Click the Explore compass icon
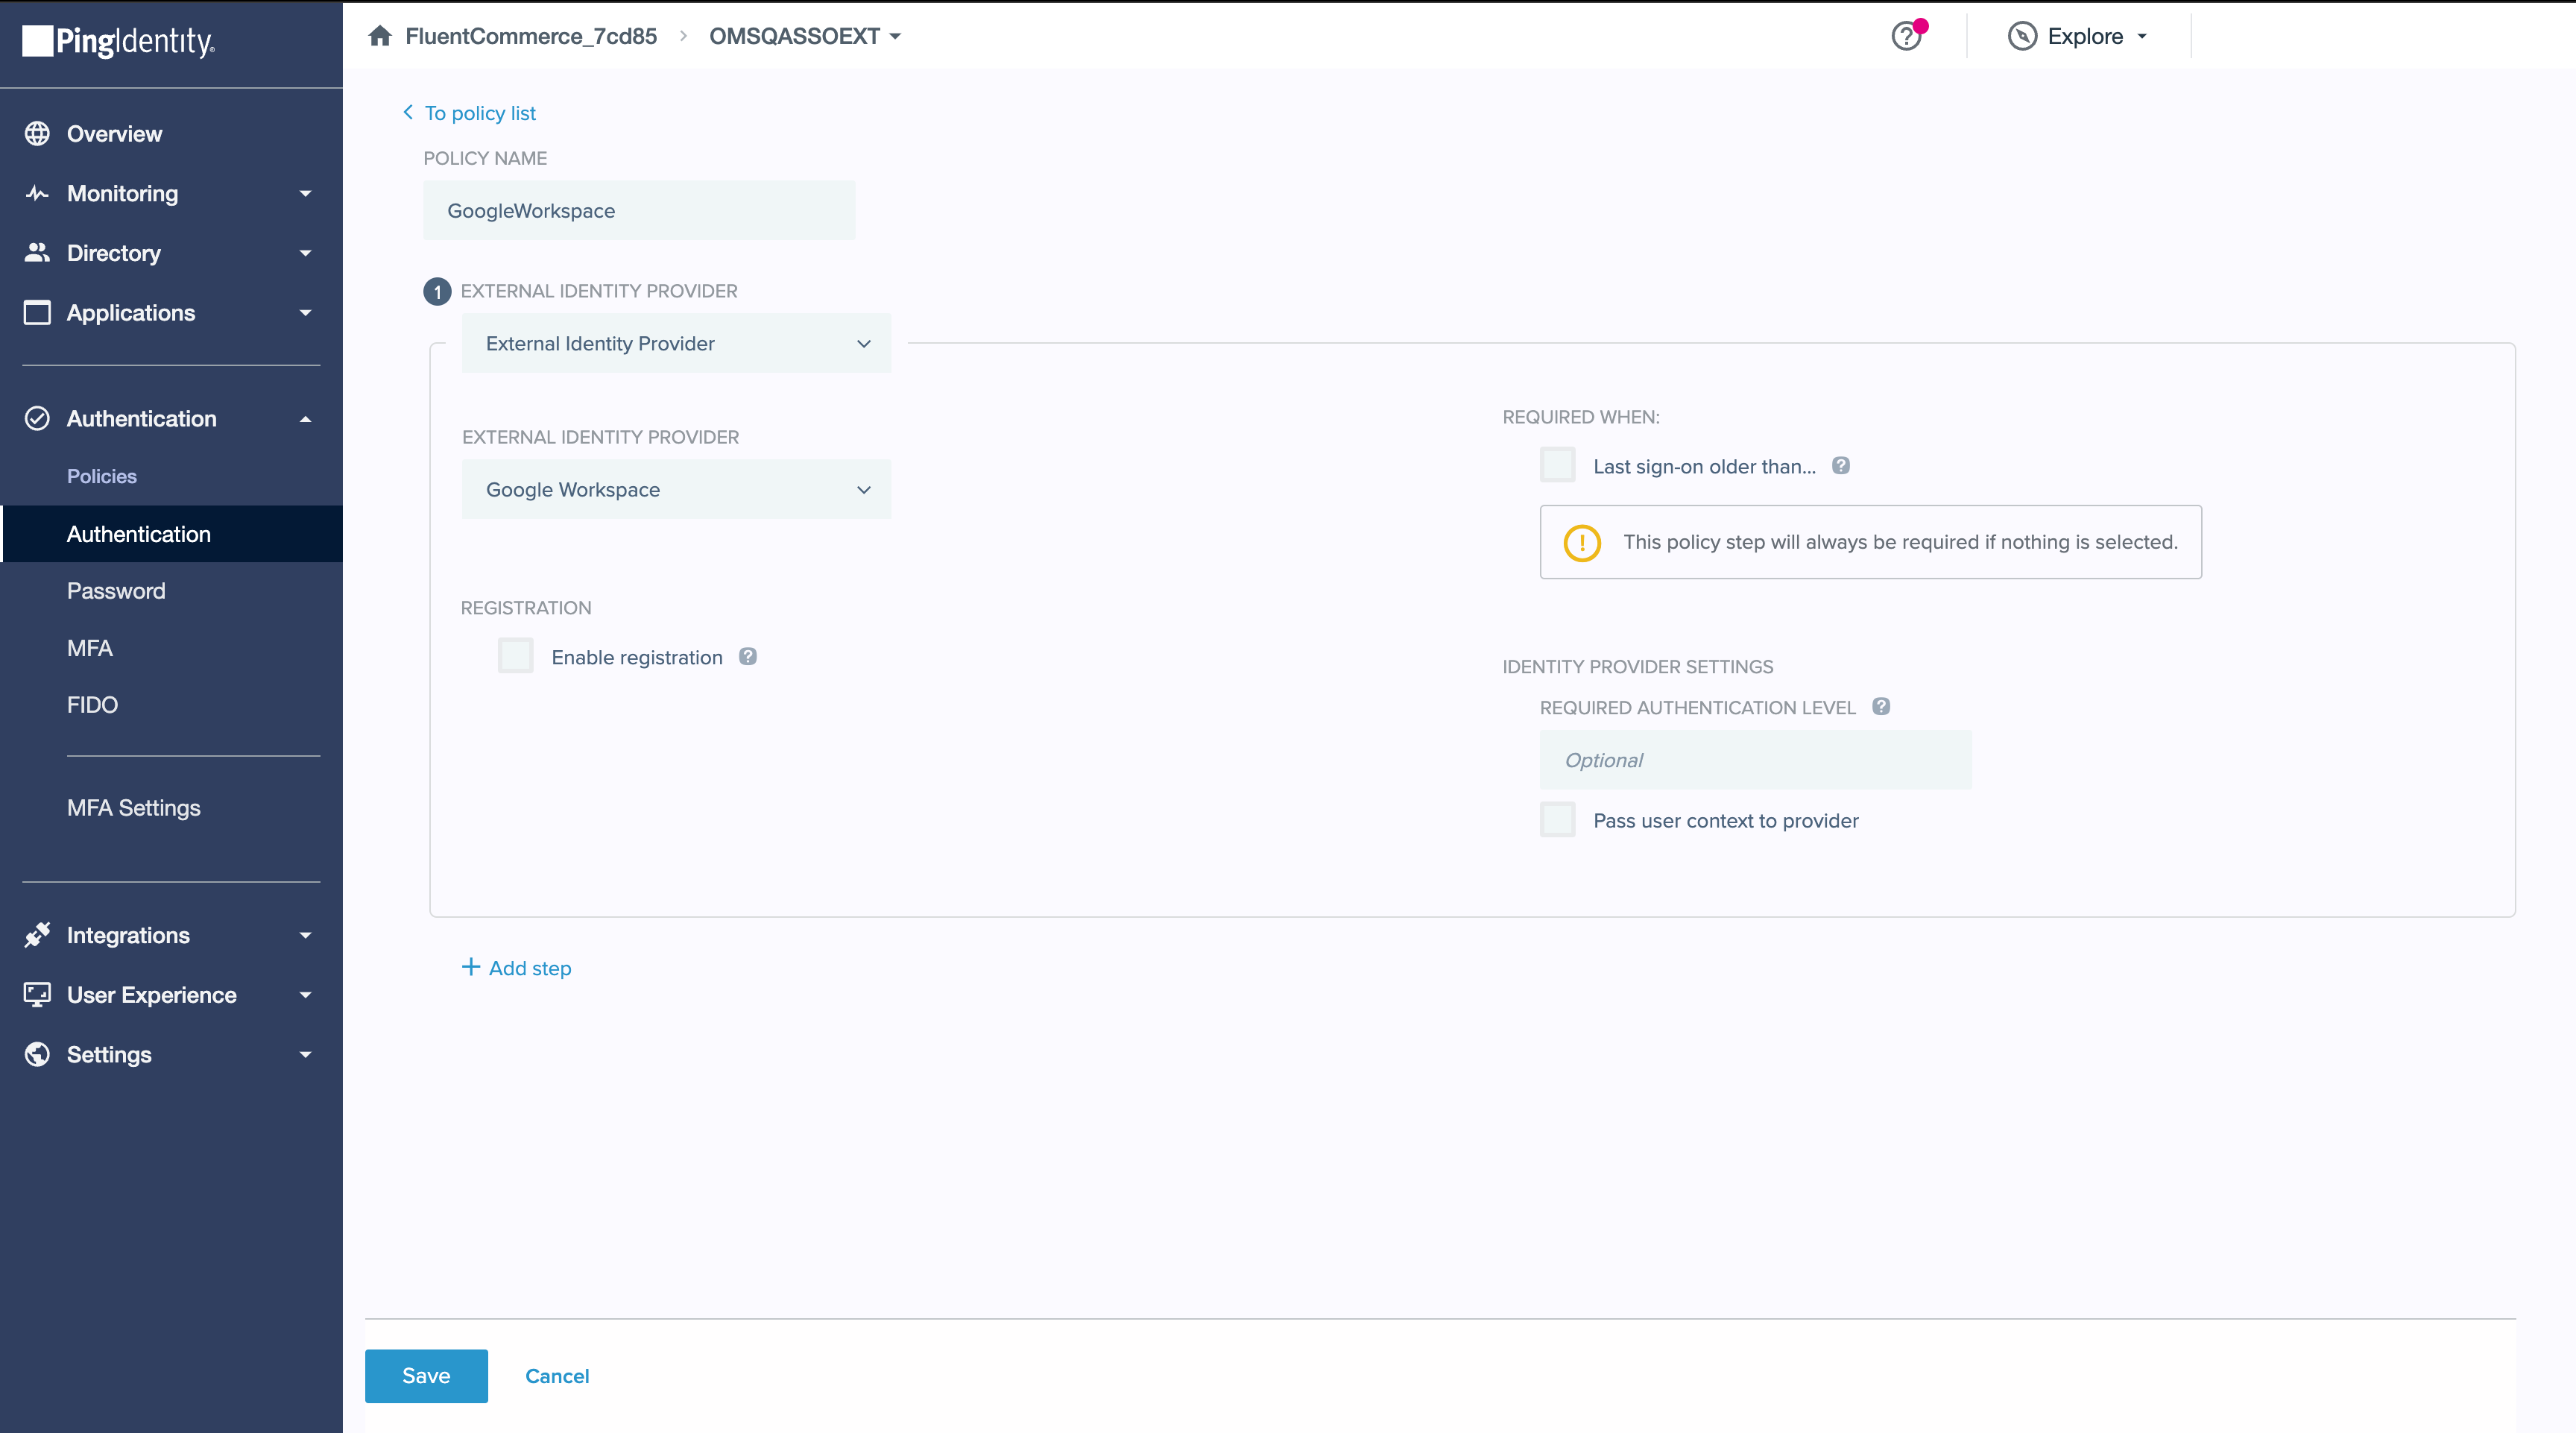The height and width of the screenshot is (1433, 2576). coord(2022,36)
